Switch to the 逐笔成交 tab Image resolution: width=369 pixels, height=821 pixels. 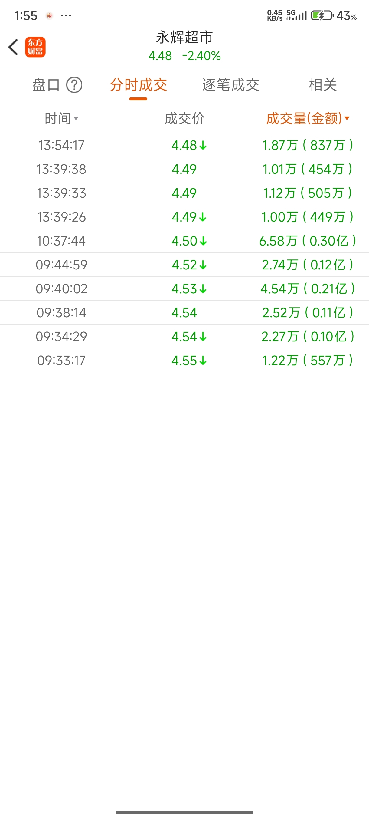click(230, 85)
